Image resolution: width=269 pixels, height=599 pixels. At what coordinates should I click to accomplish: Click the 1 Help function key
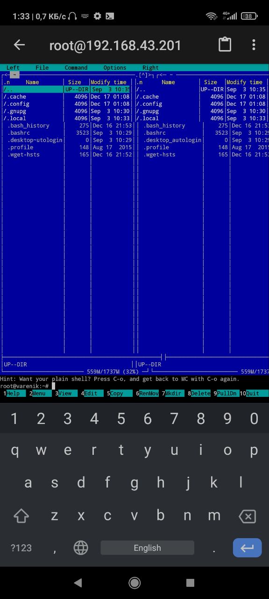[x=13, y=394]
